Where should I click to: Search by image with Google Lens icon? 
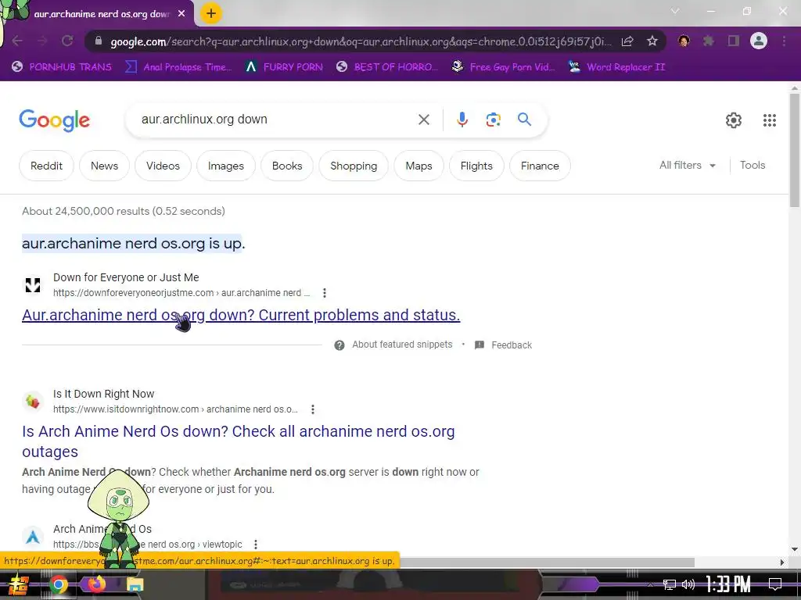click(x=493, y=120)
